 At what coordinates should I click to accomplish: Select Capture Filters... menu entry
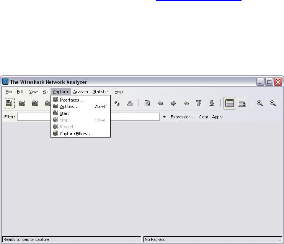pos(80,134)
